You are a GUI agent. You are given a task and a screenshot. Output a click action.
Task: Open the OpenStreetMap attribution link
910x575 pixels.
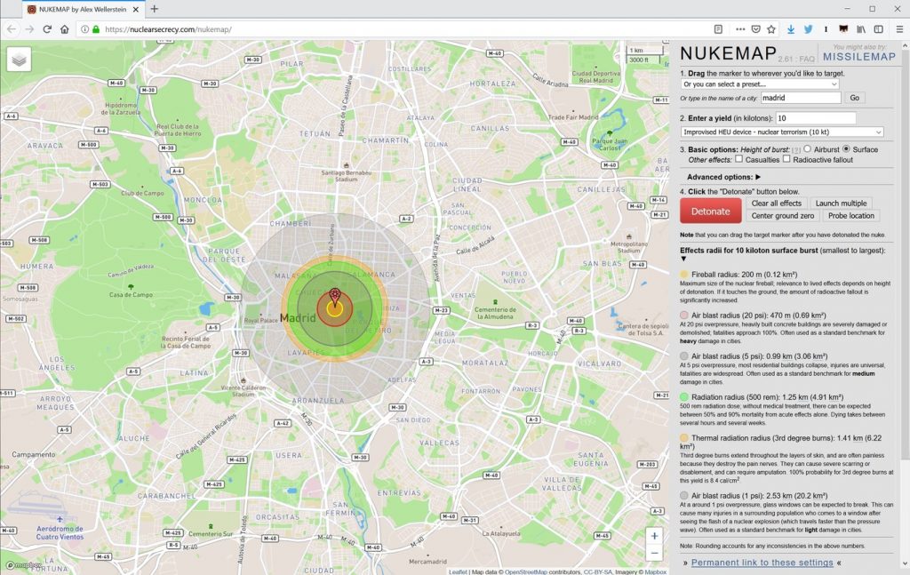525,571
